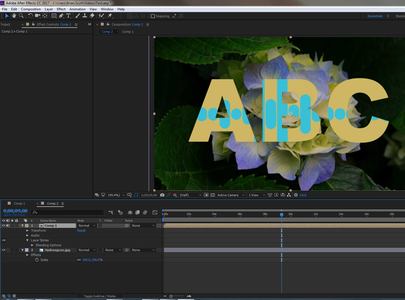The height and width of the screenshot is (300, 405).
Task: Click the Composition Flowchart icon in viewer
Action: (x=289, y=195)
